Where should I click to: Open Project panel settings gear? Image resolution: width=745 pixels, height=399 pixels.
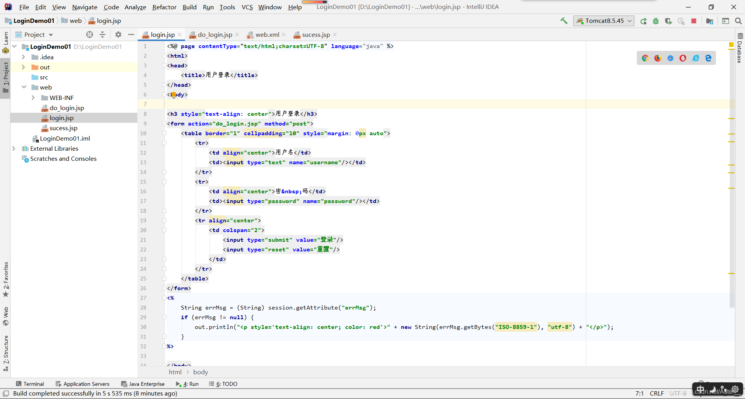(x=118, y=34)
